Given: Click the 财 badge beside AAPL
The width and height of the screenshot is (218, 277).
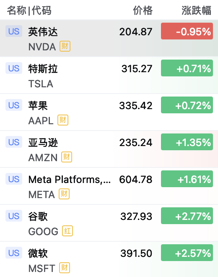Looking at the screenshot, I should [63, 120].
